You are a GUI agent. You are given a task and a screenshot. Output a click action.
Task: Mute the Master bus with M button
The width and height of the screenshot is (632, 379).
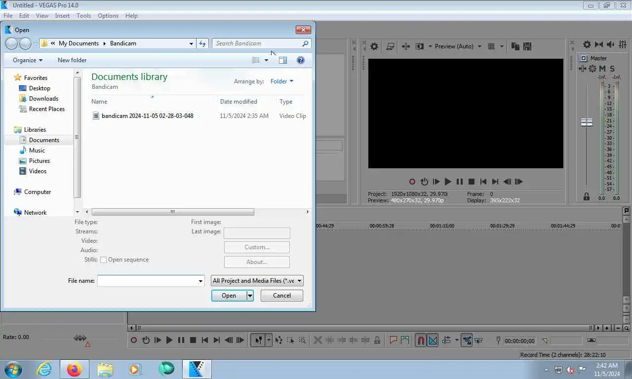(x=602, y=69)
